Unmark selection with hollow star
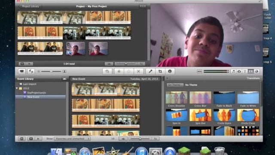 (x=129, y=71)
